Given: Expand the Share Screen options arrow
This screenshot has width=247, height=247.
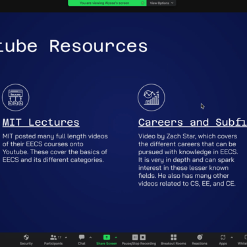Looking at the screenshot, I should tap(116, 237).
